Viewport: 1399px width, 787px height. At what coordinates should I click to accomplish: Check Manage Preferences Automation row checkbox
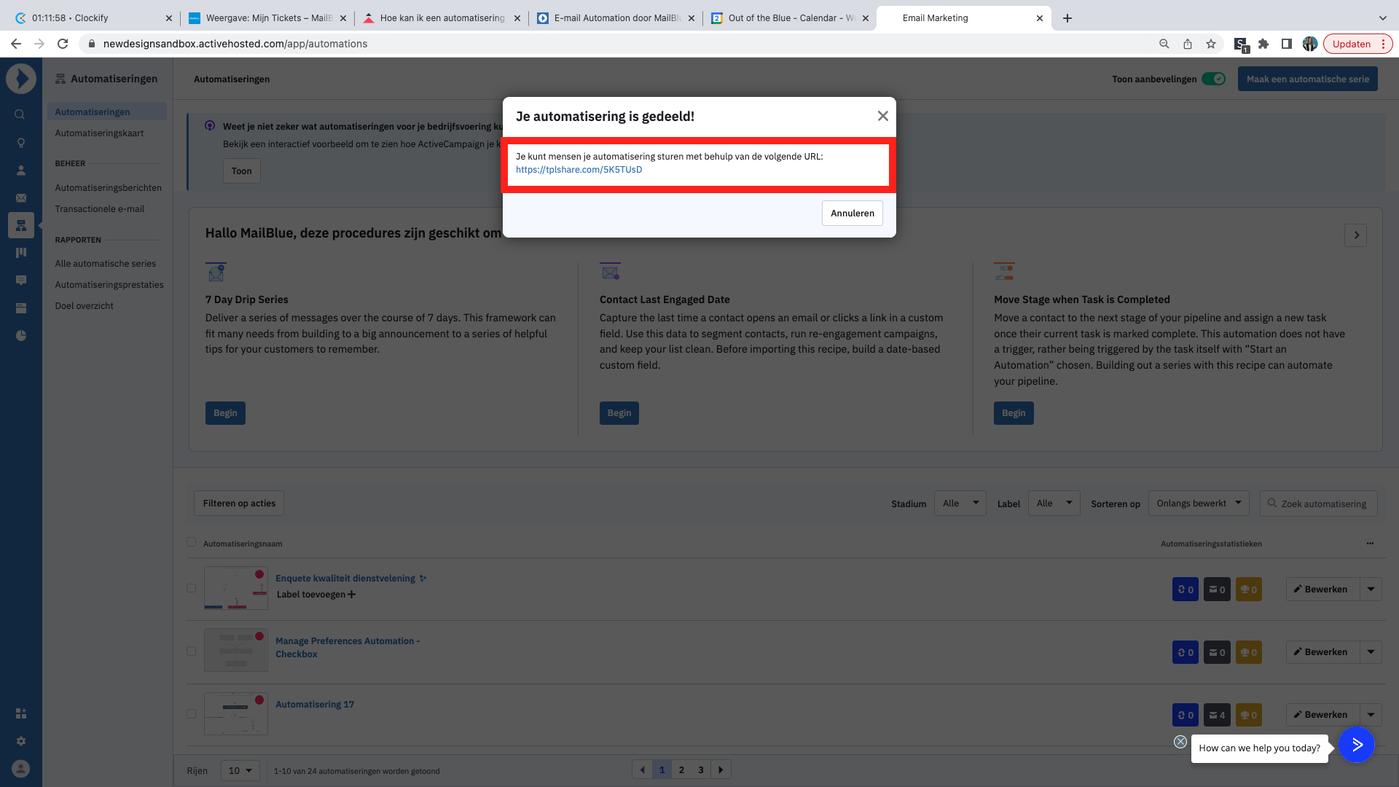pyautogui.click(x=191, y=651)
